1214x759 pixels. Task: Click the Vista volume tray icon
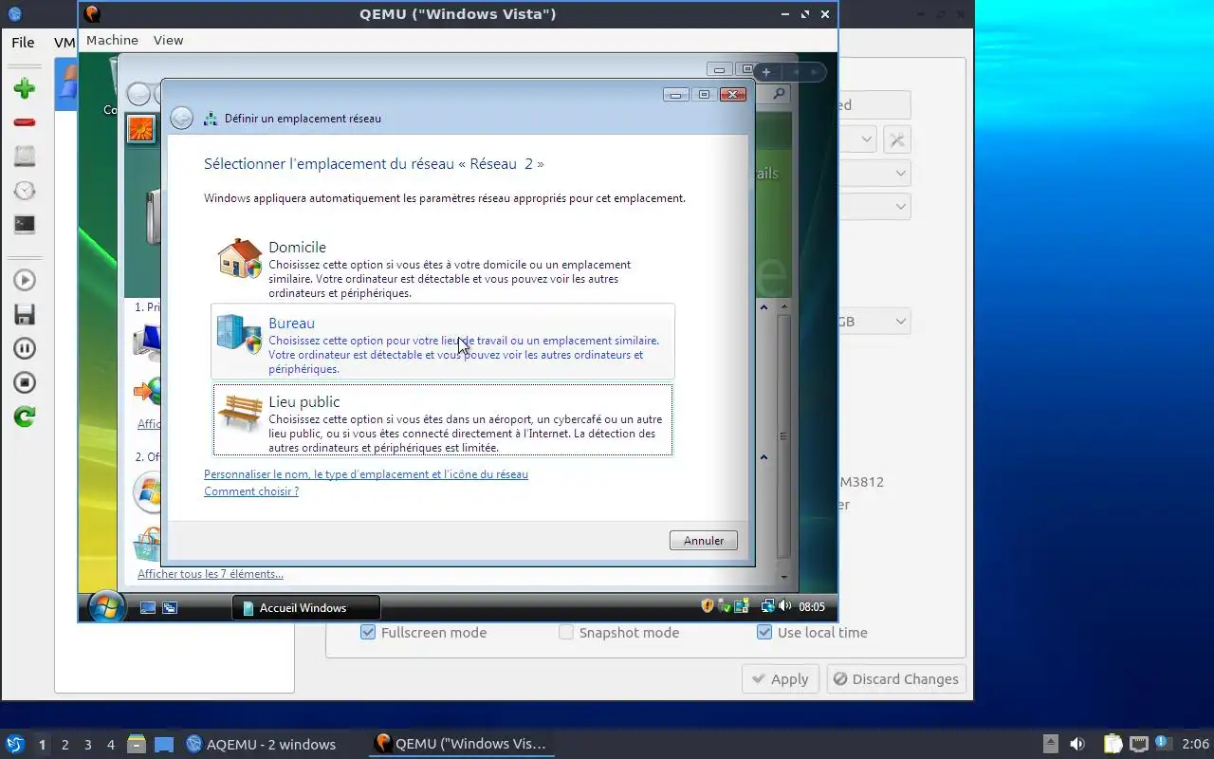pos(785,606)
